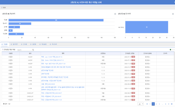Click the shortest bar labeled 6
This screenshot has height=107, width=175.
click(x=11, y=30)
